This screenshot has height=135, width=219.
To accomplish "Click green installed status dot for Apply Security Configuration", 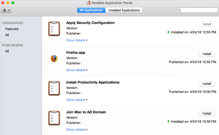I will click(x=169, y=32).
